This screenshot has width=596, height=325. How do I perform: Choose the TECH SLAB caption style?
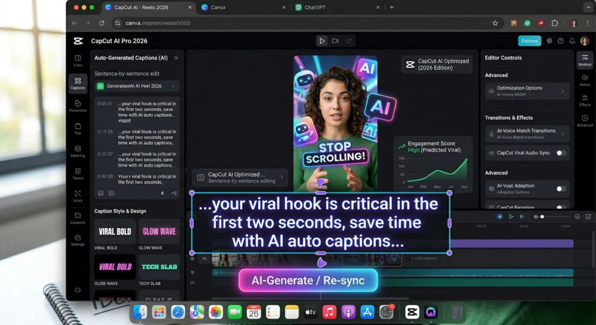pyautogui.click(x=159, y=267)
